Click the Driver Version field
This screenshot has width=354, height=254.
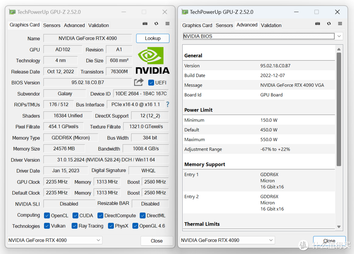pyautogui.click(x=106, y=160)
